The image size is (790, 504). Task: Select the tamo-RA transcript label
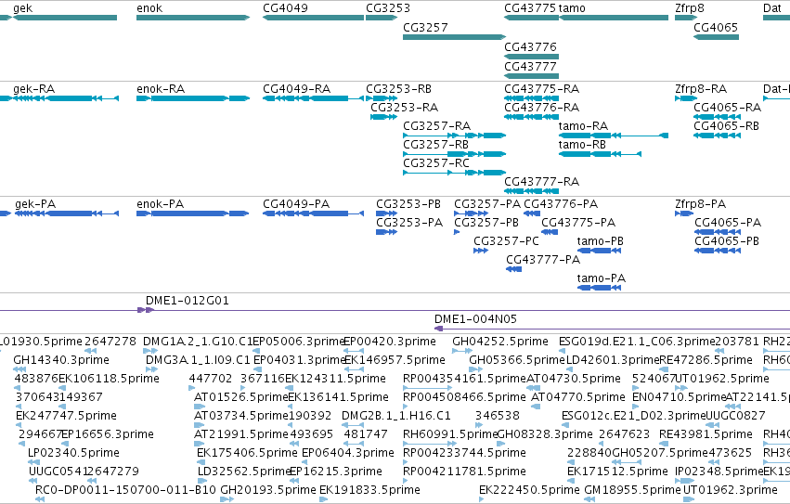click(x=583, y=126)
